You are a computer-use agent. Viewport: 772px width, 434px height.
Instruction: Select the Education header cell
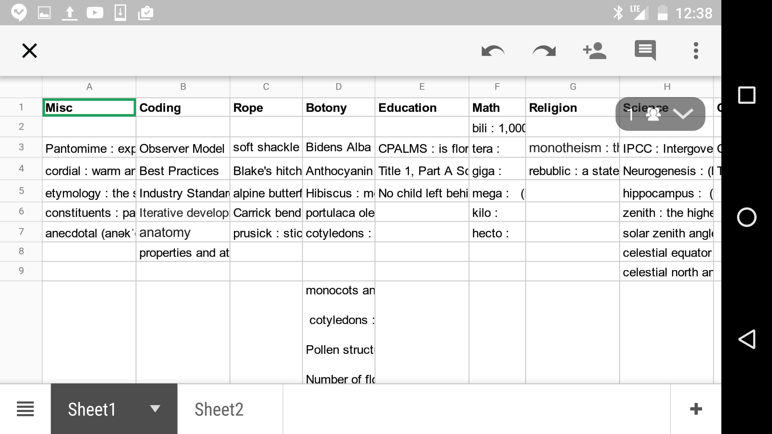pyautogui.click(x=422, y=107)
